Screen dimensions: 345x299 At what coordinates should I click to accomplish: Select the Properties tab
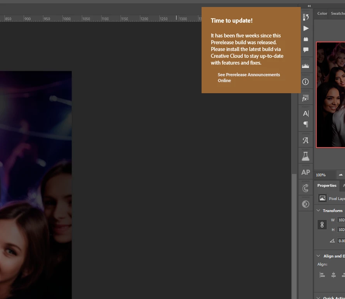coord(327,186)
